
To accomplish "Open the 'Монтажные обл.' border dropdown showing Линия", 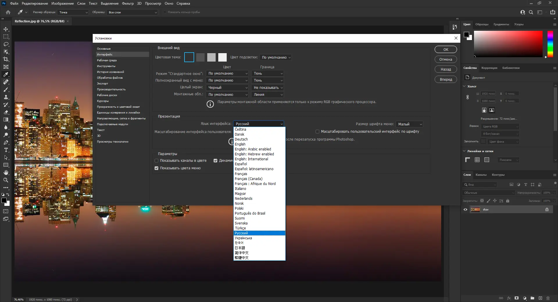I will 268,95.
